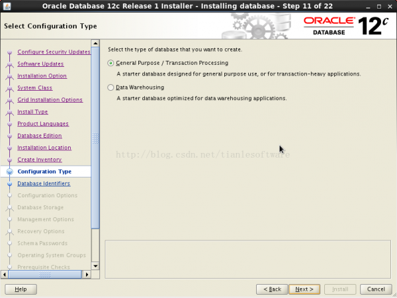The height and width of the screenshot is (298, 397).
Task: Go to Create Inventory step
Action: point(40,160)
